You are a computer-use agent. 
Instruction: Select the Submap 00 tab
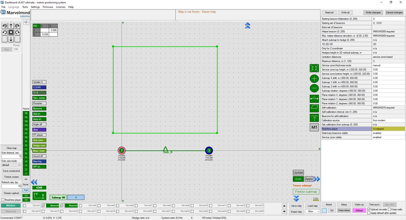pos(58,197)
